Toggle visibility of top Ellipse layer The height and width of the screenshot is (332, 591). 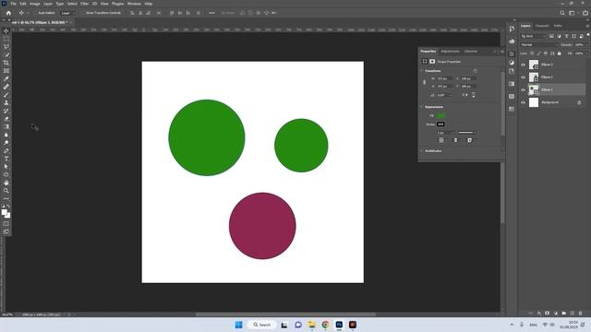[x=523, y=65]
